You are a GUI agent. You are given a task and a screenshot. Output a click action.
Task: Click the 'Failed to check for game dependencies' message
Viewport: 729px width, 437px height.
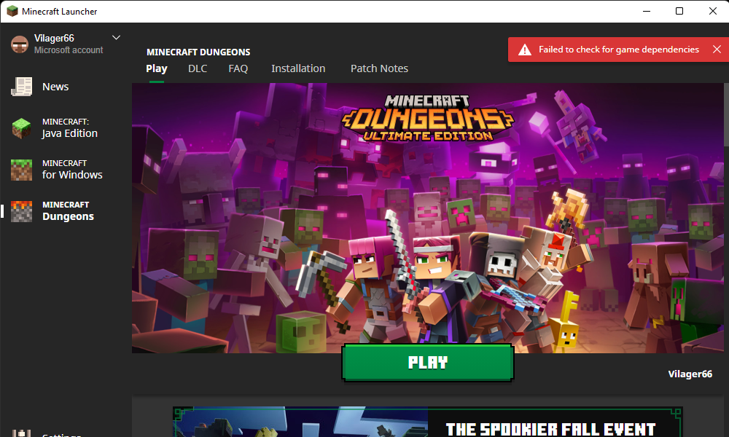coord(619,50)
